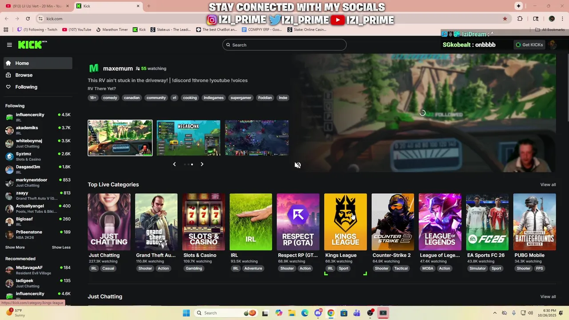Image resolution: width=569 pixels, height=320 pixels.
Task: Open ladigeek recommended channel
Action: 38,283
